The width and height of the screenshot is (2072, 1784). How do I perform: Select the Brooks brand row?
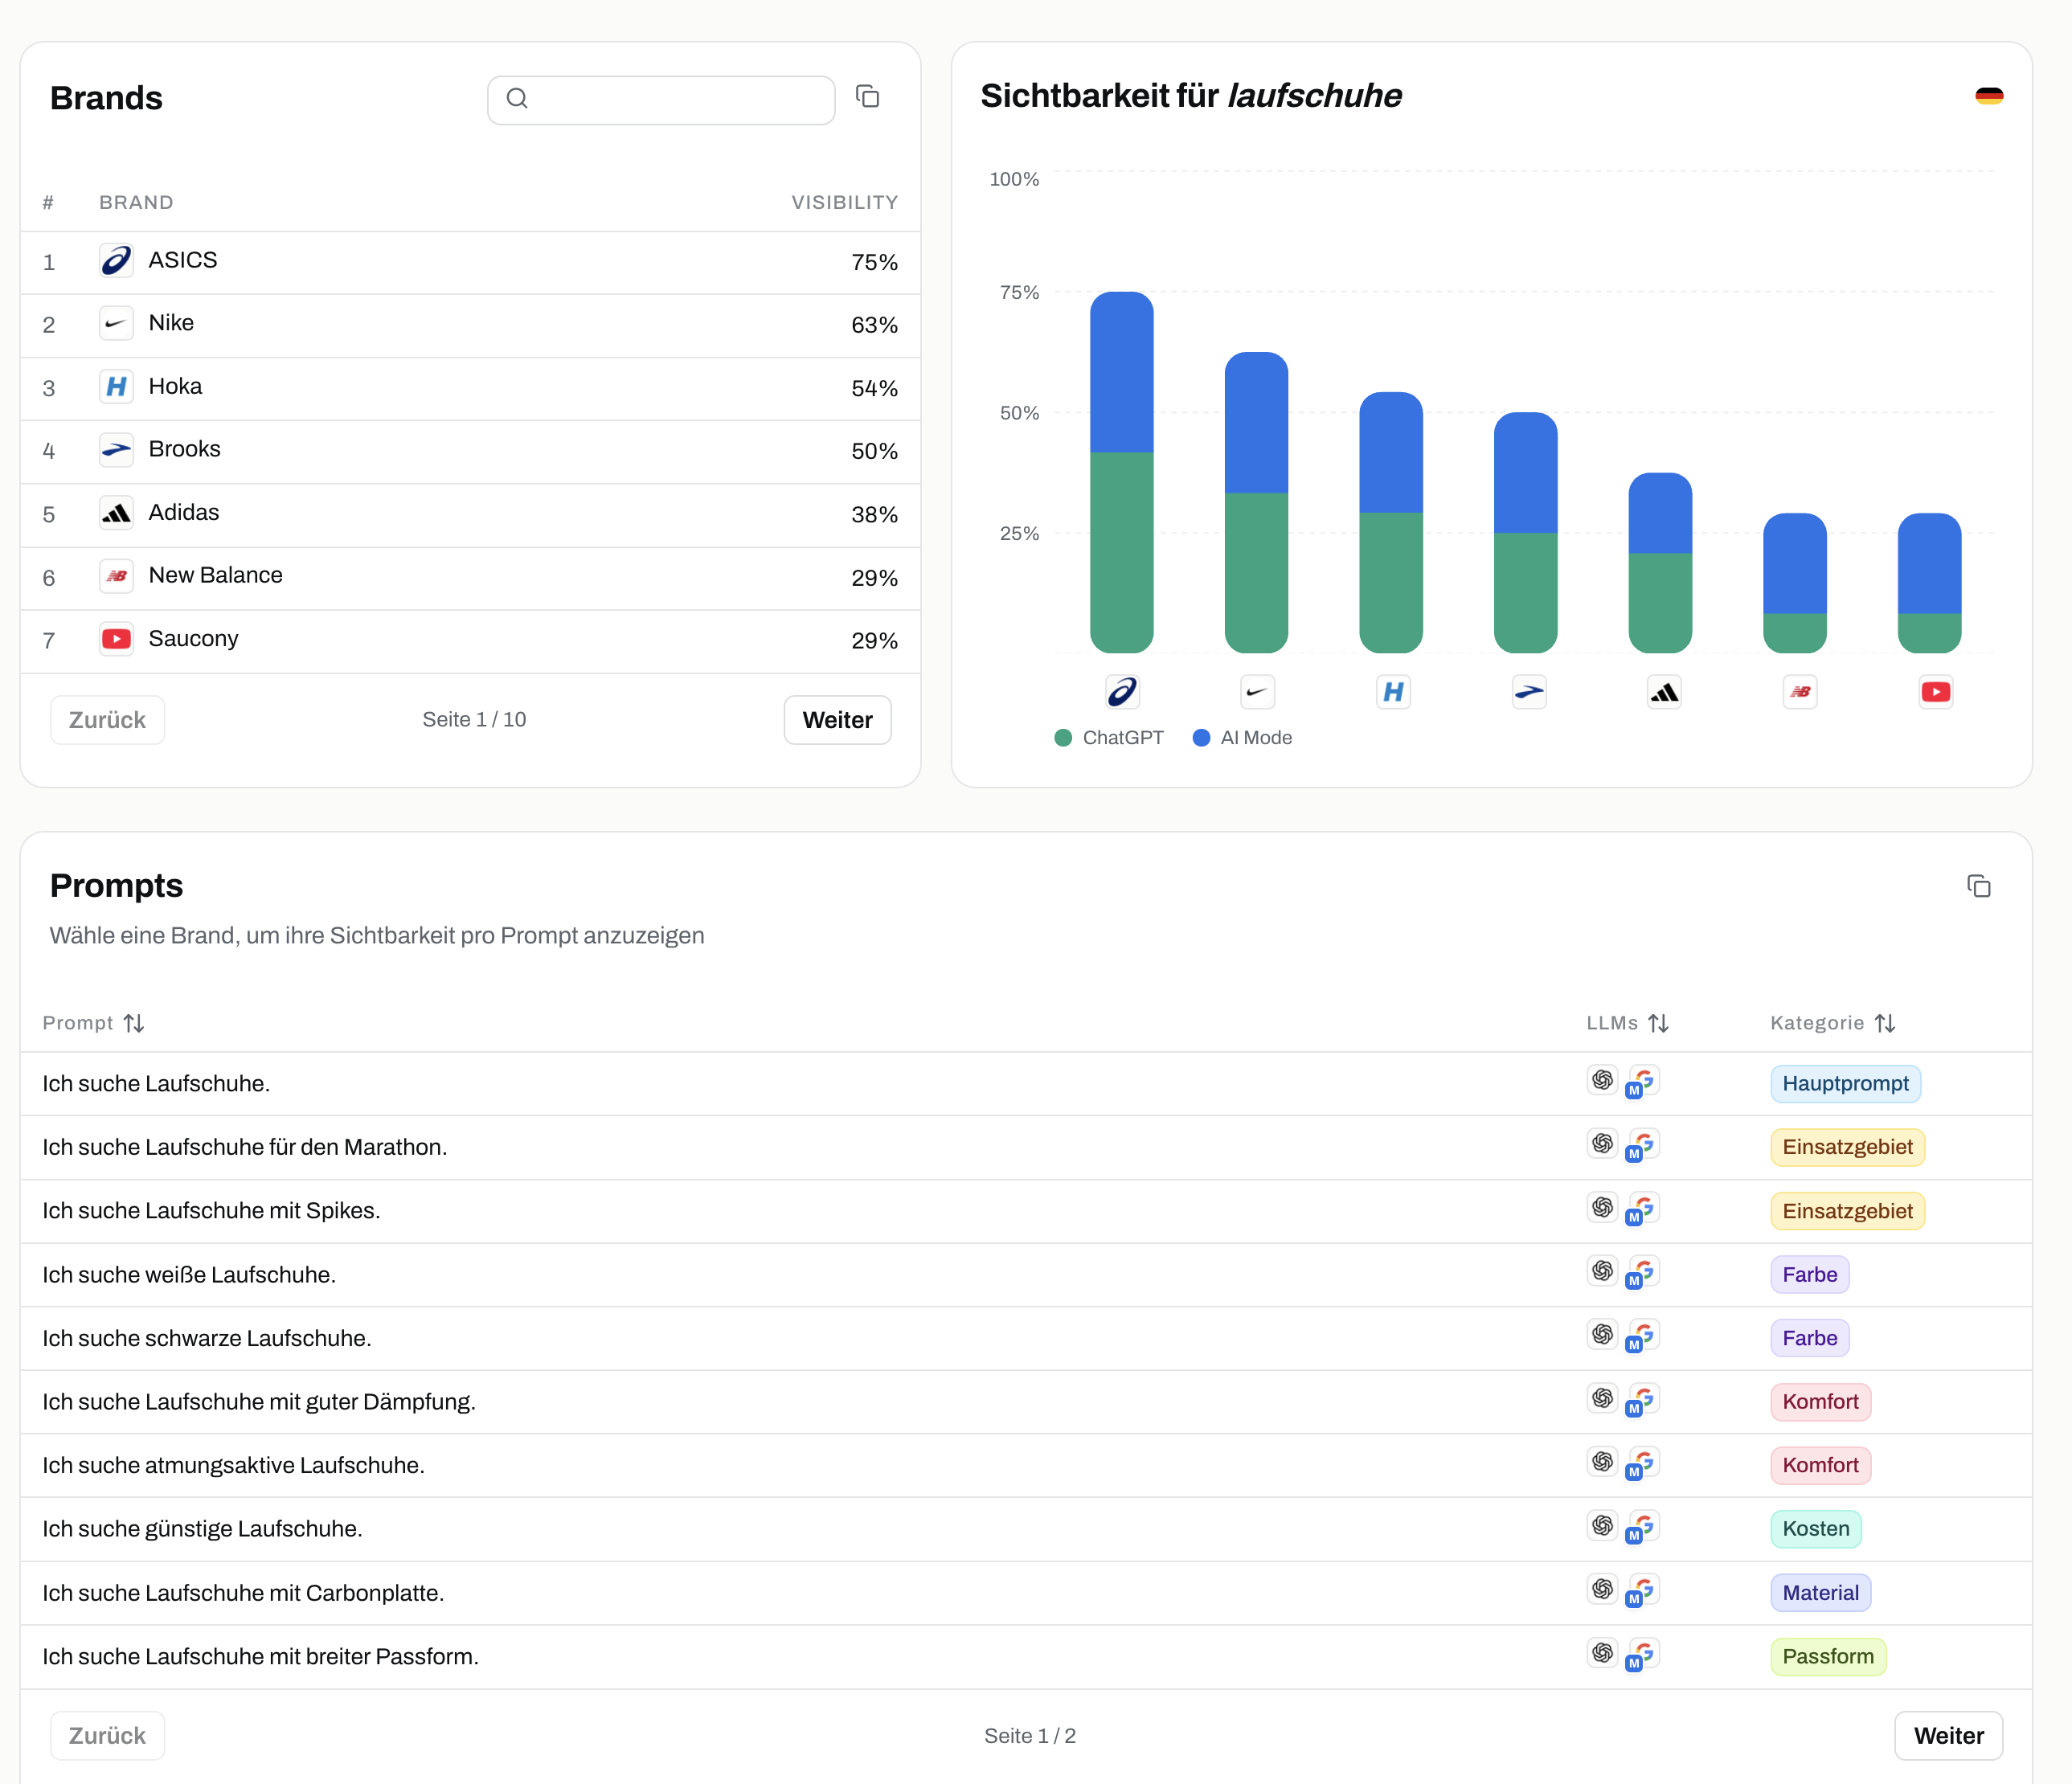(470, 451)
